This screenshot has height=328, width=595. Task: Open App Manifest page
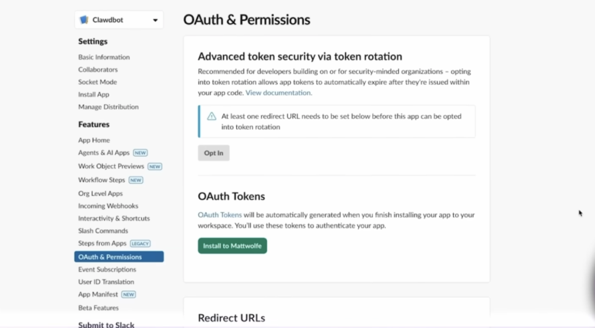click(98, 295)
